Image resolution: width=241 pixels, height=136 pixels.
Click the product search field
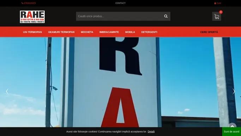coord(120,16)
